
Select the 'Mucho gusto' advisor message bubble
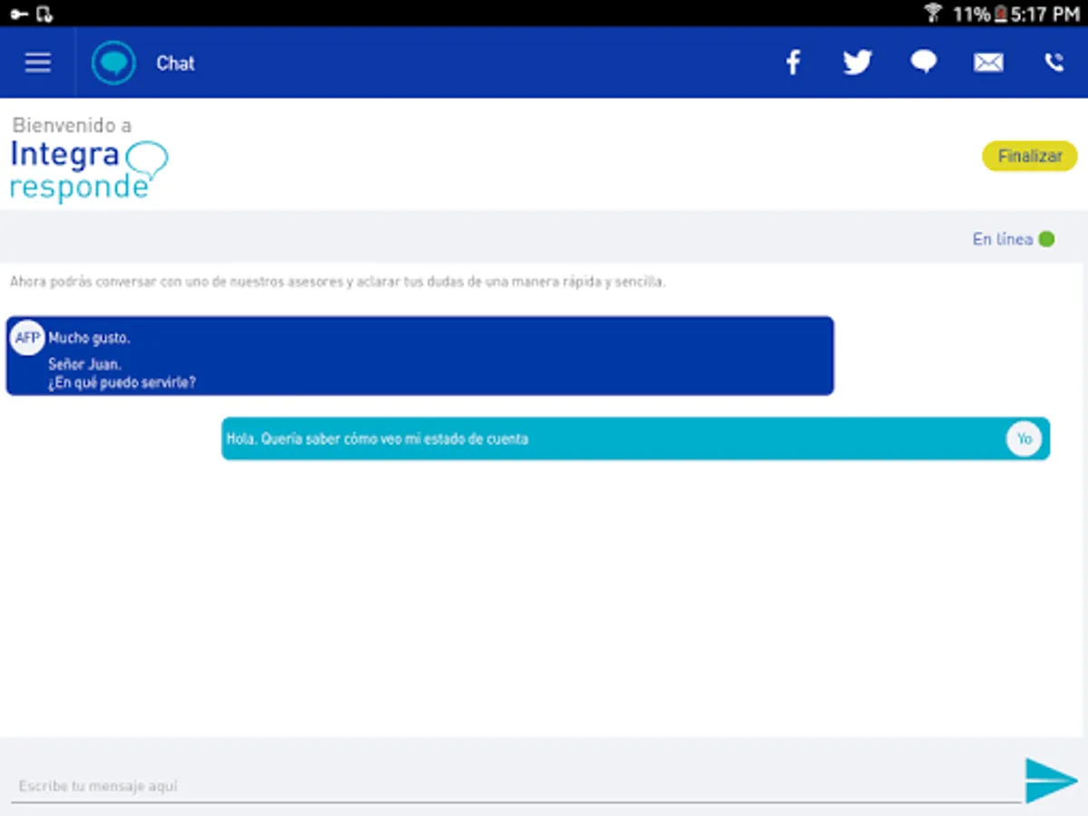pos(420,355)
